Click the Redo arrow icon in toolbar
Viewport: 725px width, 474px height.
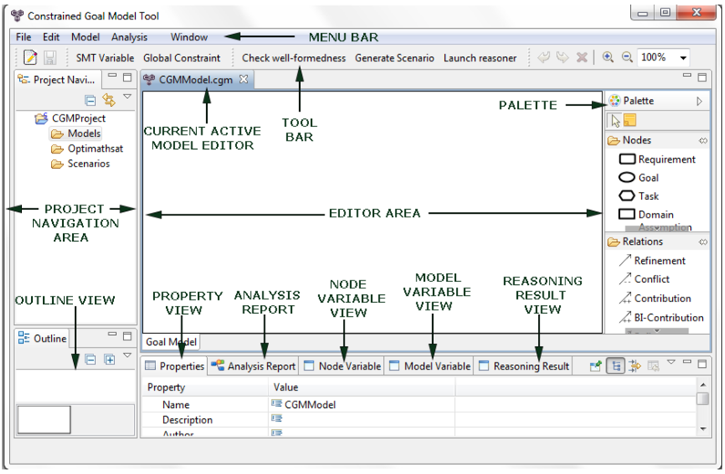[562, 57]
